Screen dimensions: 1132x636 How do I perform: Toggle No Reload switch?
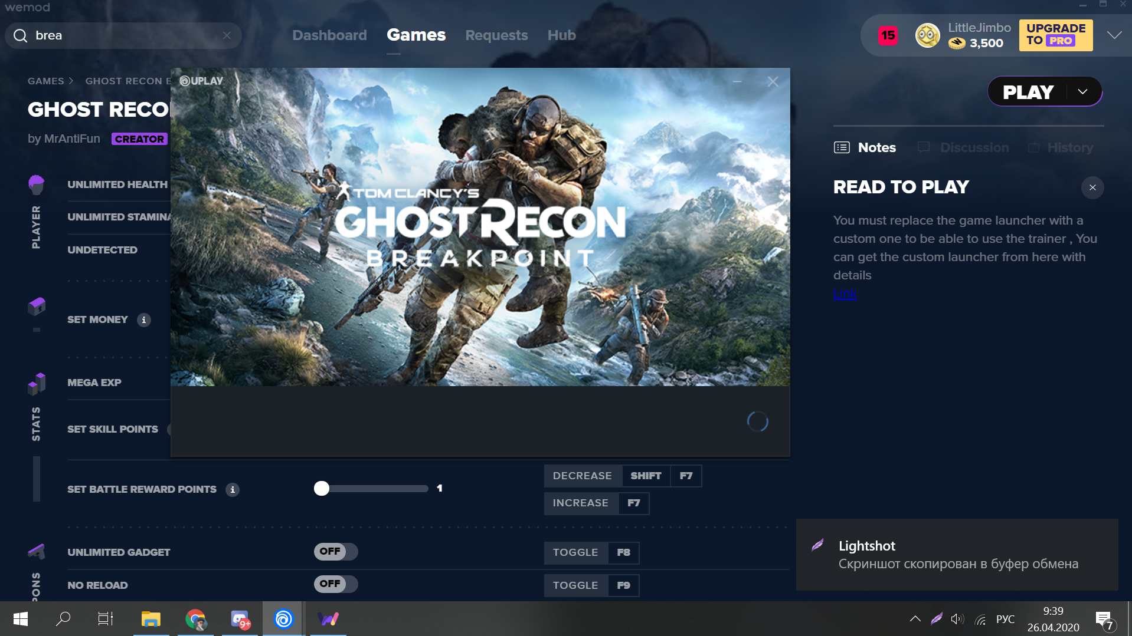pyautogui.click(x=335, y=584)
